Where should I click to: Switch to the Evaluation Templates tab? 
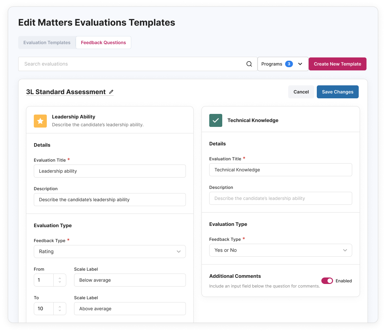tap(46, 43)
